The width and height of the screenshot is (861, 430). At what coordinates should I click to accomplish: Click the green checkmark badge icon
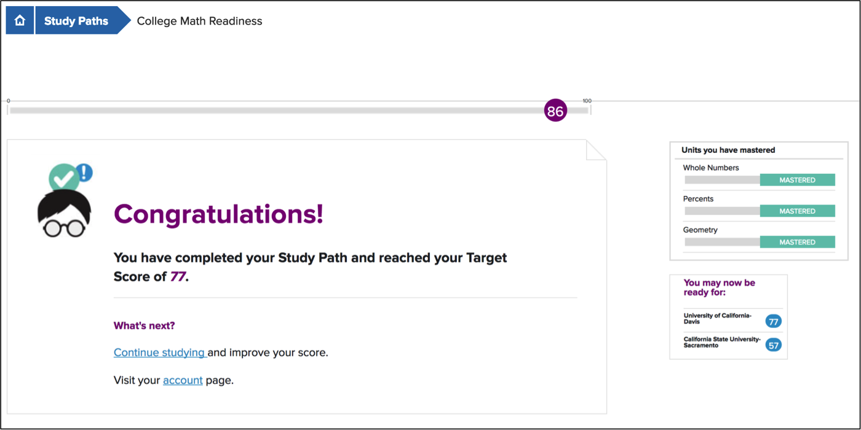(x=64, y=179)
